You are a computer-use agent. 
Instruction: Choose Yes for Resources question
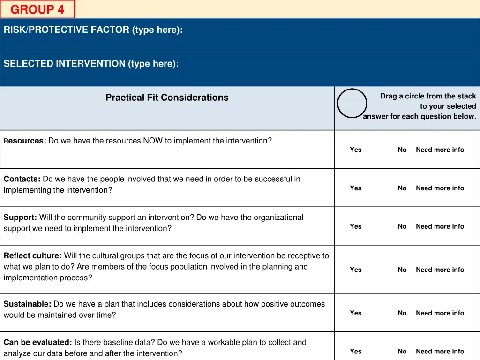click(356, 150)
